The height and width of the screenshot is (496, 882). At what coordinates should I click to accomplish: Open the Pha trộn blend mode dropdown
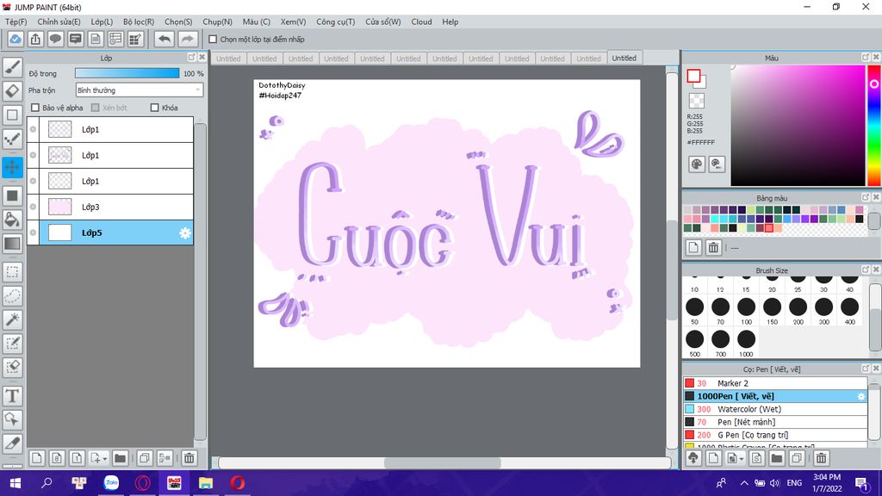[x=139, y=90]
